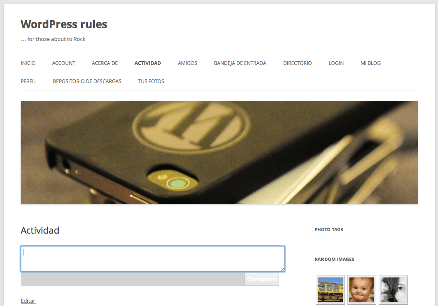Go to the Account menu page
This screenshot has height=306, width=438.
[64, 63]
